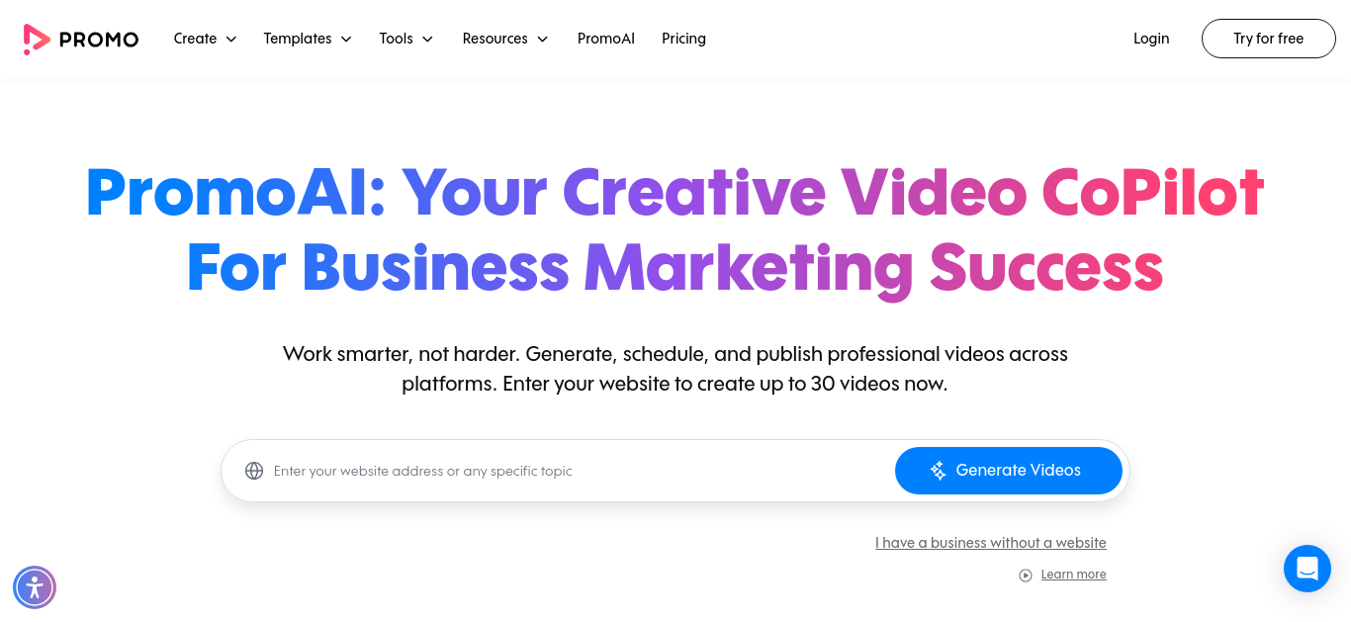This screenshot has height=622, width=1351.
Task: Open the accessibility widget icon
Action: 35,587
